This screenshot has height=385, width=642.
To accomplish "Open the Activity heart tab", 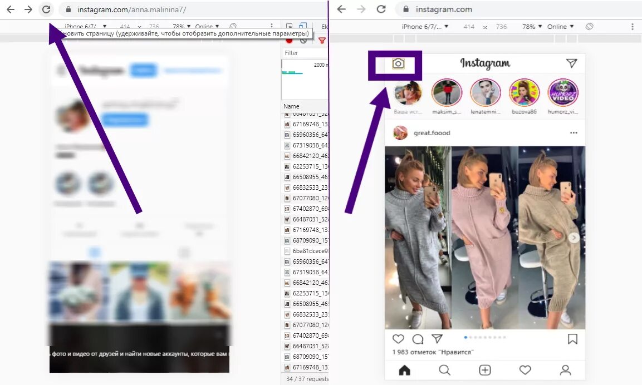I will [x=525, y=371].
